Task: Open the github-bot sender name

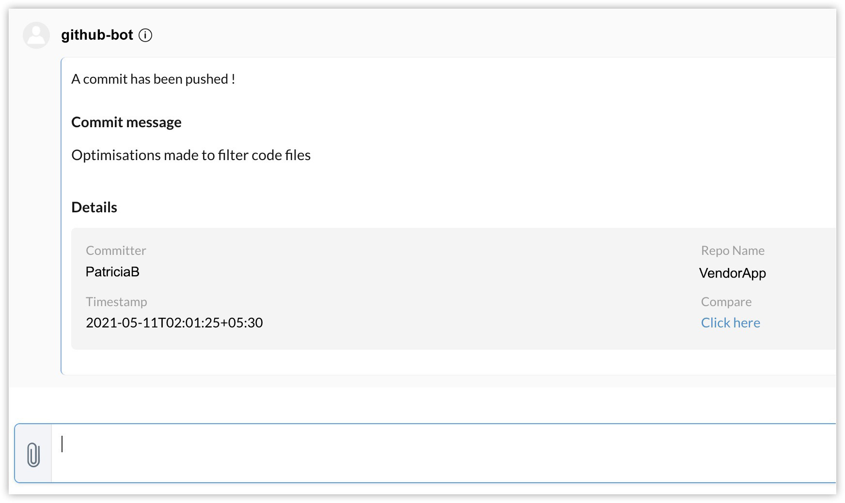Action: click(x=97, y=35)
